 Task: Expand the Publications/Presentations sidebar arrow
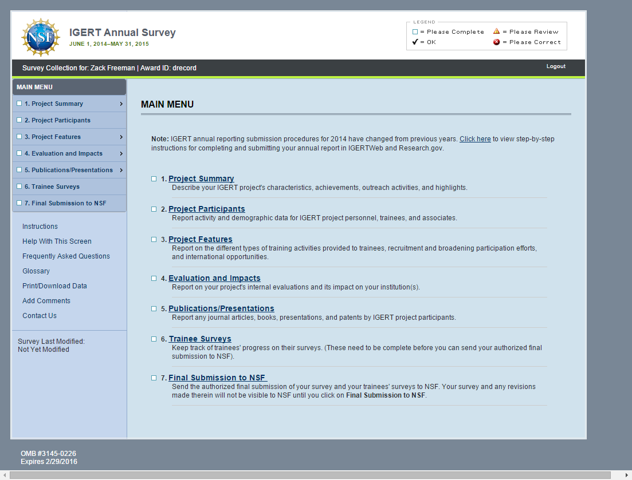tap(121, 170)
